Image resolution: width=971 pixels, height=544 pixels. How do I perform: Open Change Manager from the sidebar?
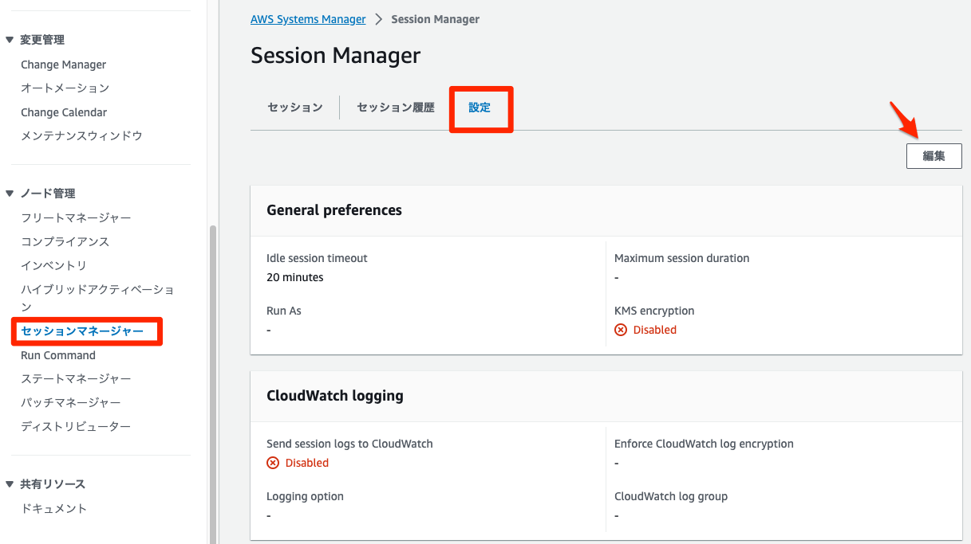point(63,65)
